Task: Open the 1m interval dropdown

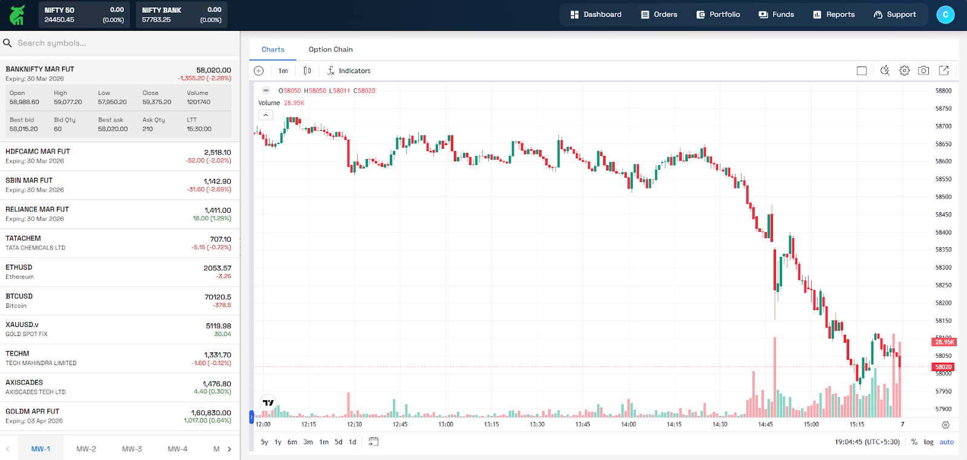Action: pos(283,71)
